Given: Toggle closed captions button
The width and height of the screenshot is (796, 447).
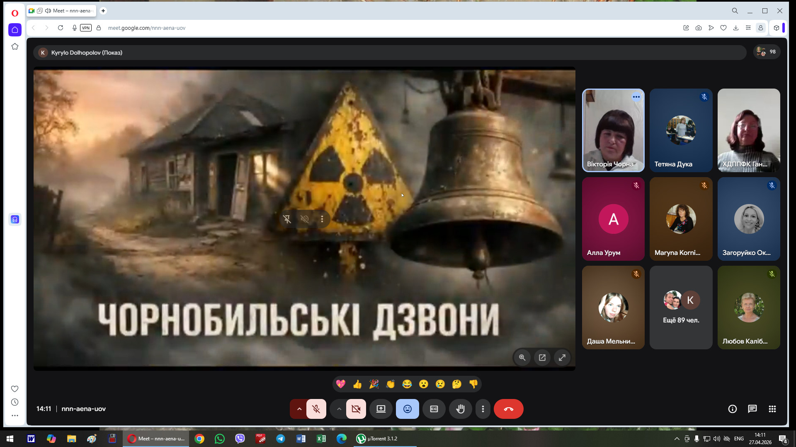Looking at the screenshot, I should (434, 409).
